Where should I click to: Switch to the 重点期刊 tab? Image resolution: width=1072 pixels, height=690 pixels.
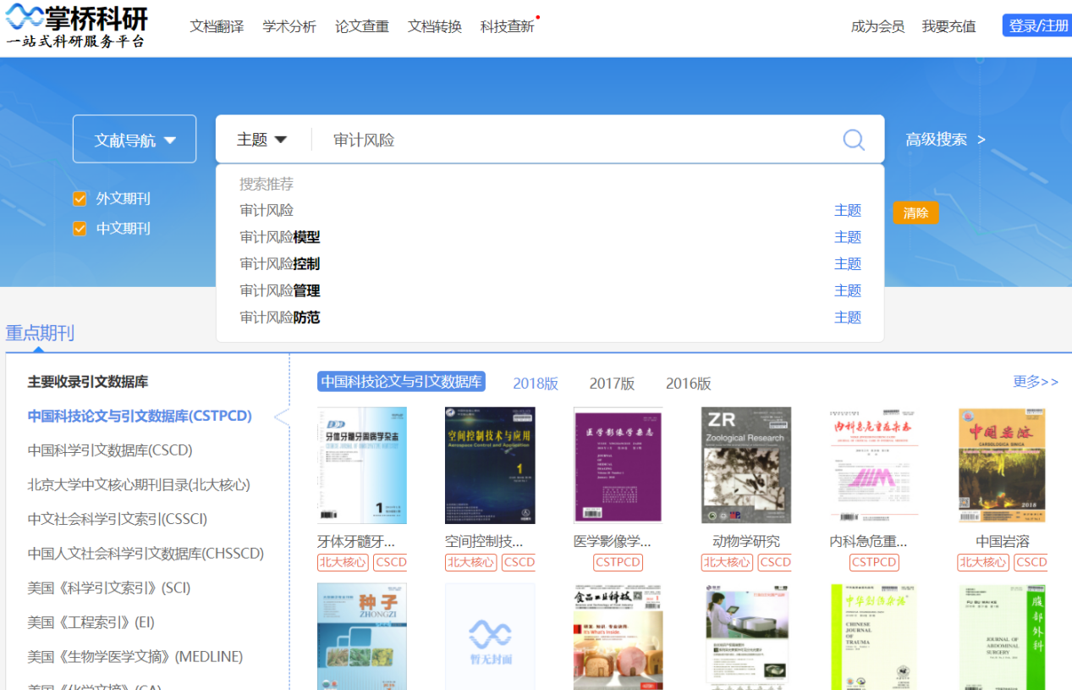click(x=40, y=333)
